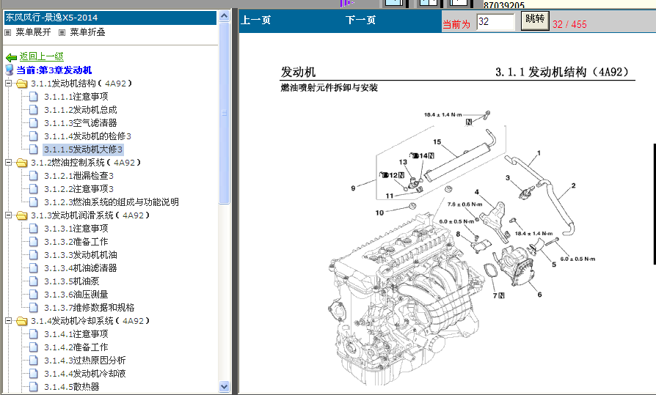The image size is (656, 395).
Task: Click 当前:第3章发动机 heading text
Action: tap(54, 70)
